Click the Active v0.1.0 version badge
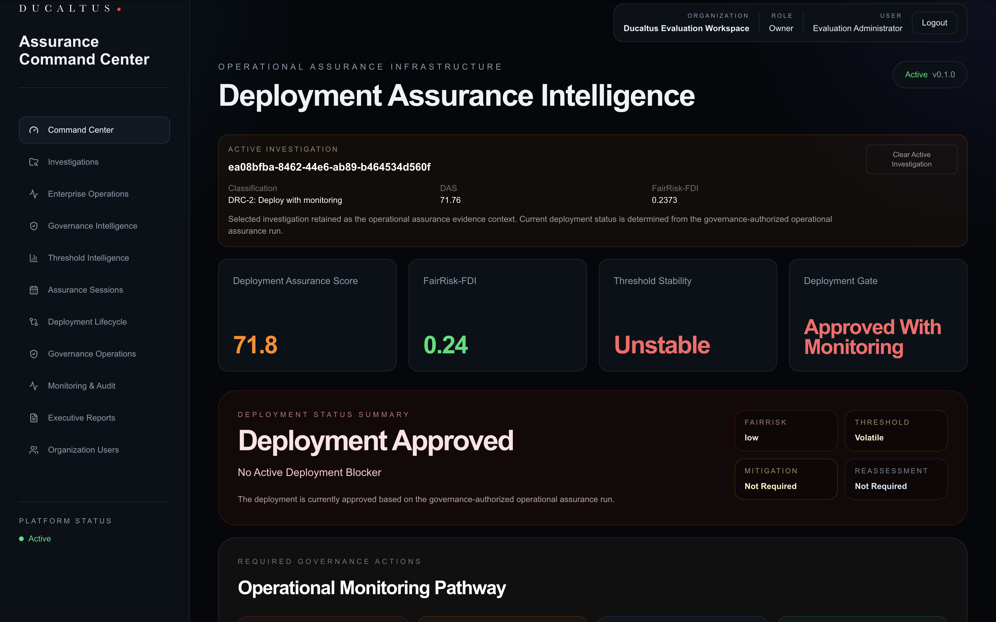996x622 pixels. [x=929, y=74]
